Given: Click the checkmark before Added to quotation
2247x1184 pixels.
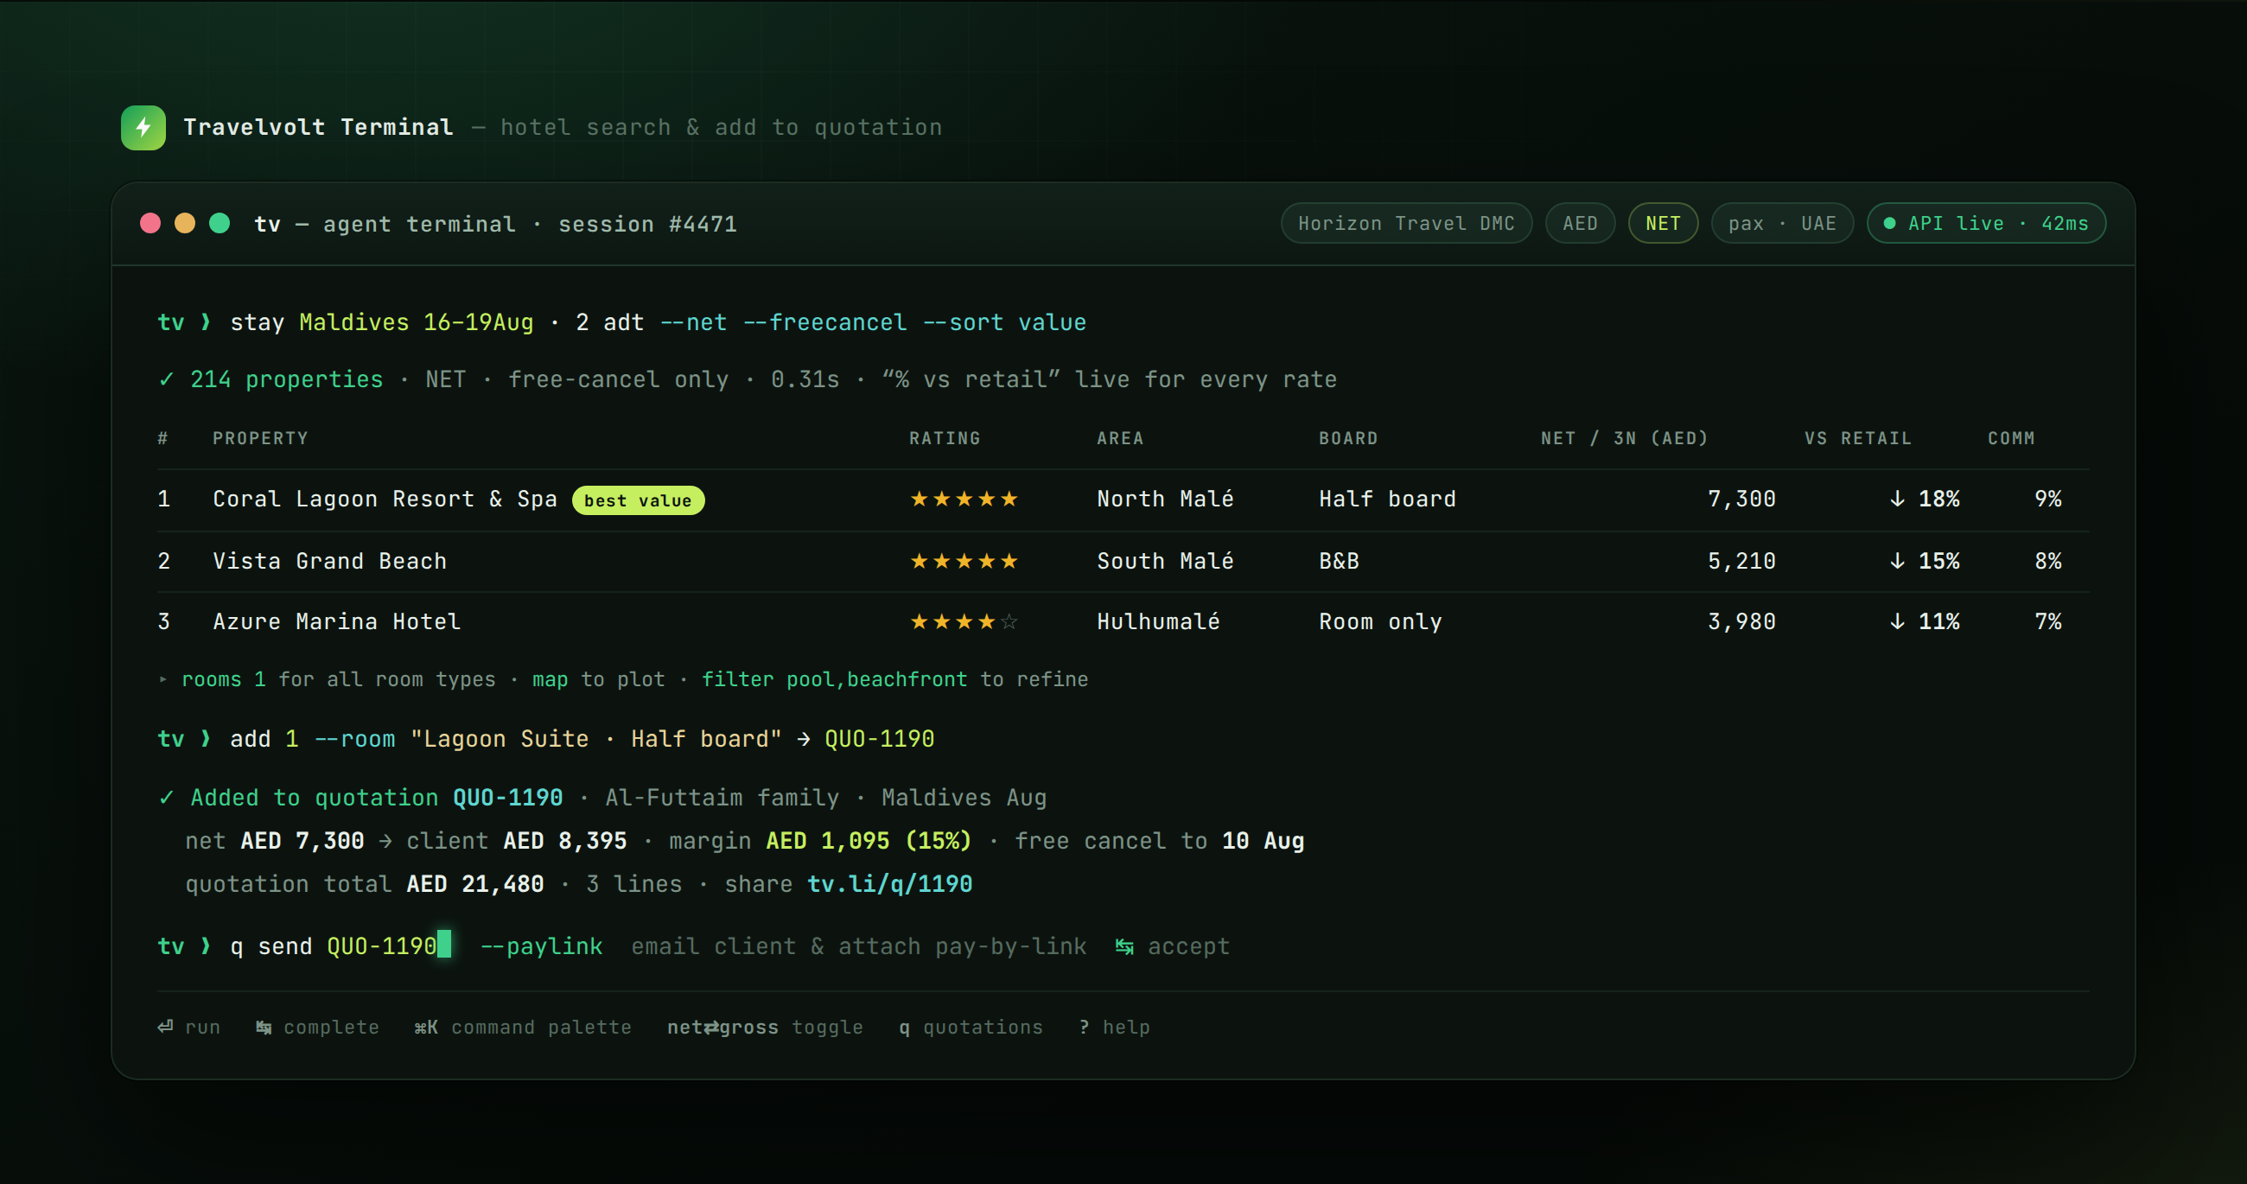Looking at the screenshot, I should [x=166, y=798].
